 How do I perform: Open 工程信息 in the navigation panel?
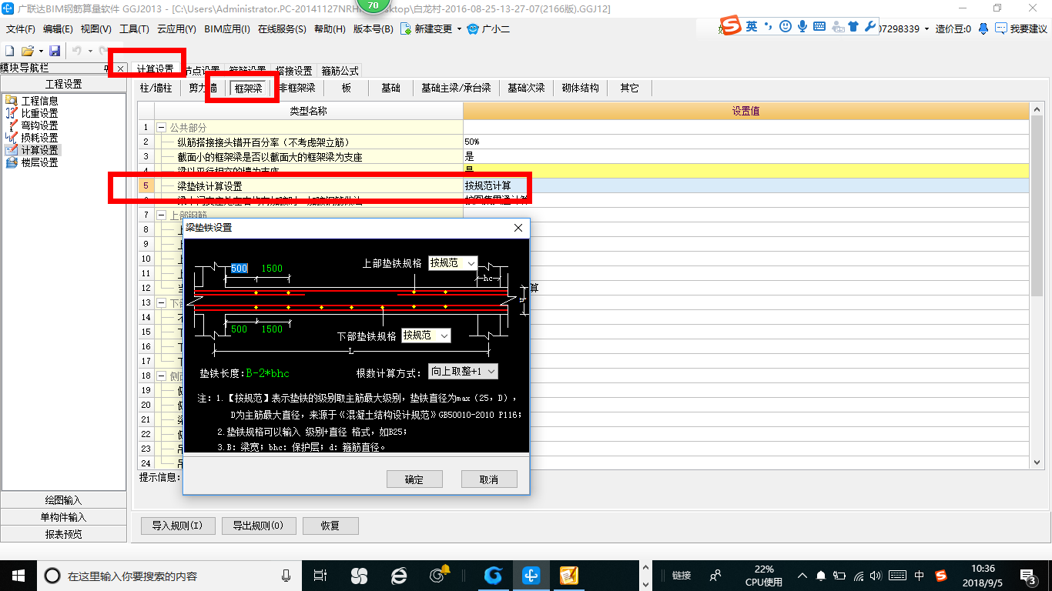(x=32, y=101)
